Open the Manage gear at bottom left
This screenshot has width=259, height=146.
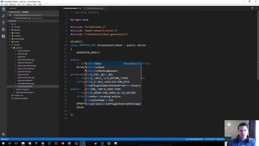pos(3,134)
